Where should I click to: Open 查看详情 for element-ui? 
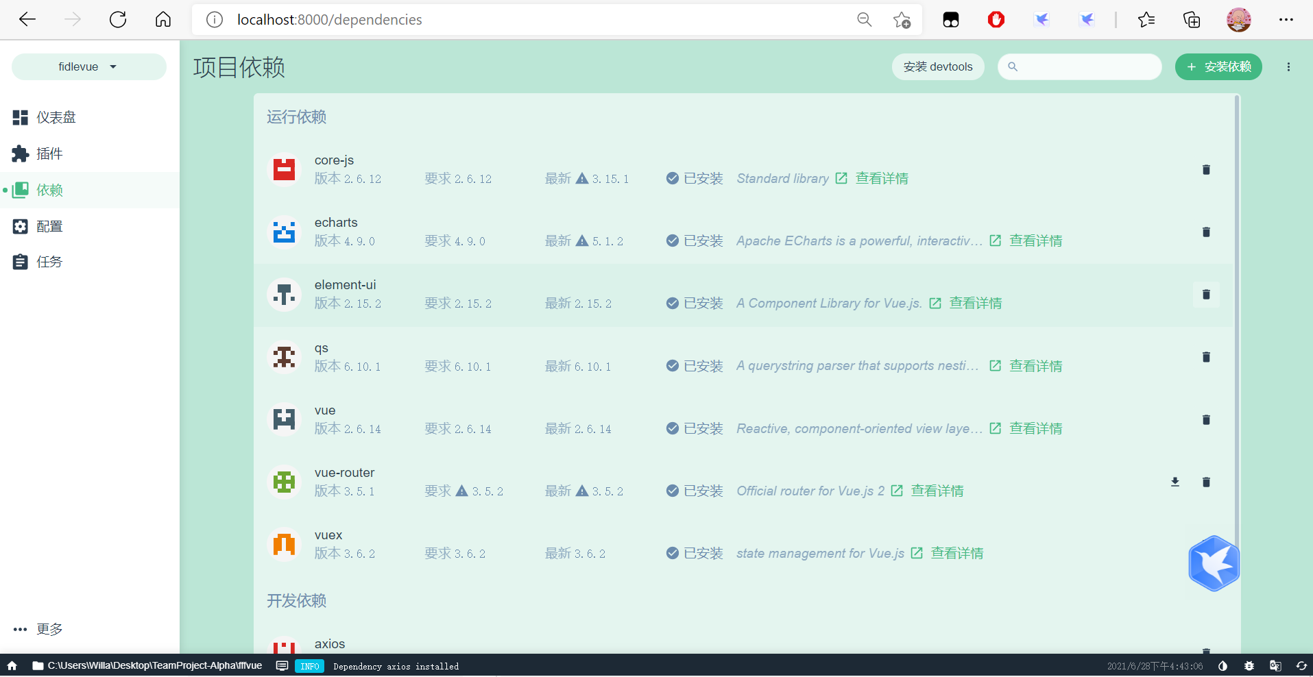pos(976,303)
